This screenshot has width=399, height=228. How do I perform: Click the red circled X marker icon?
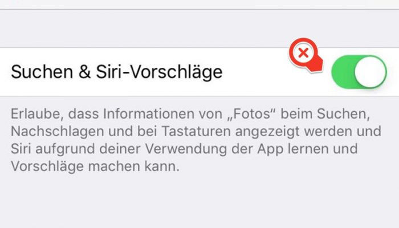tap(303, 53)
